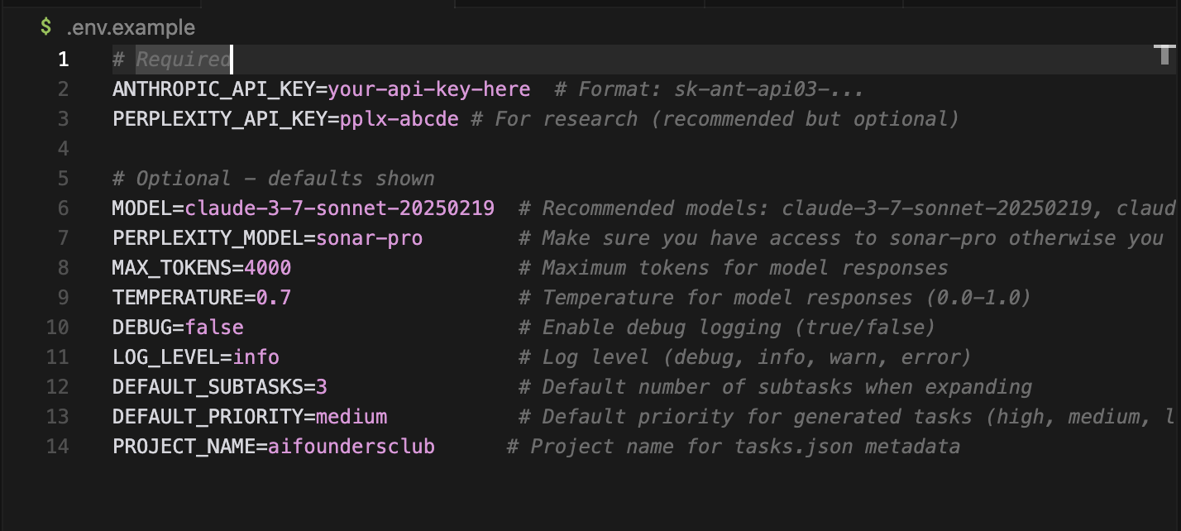Viewport: 1181px width, 531px height.
Task: Click the DEFAULT_SUBTASKS value 3
Action: point(322,387)
